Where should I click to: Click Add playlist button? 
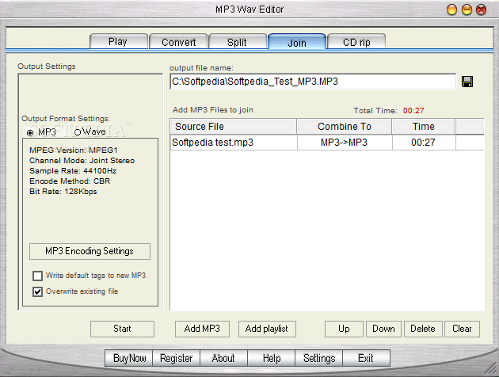tap(267, 329)
